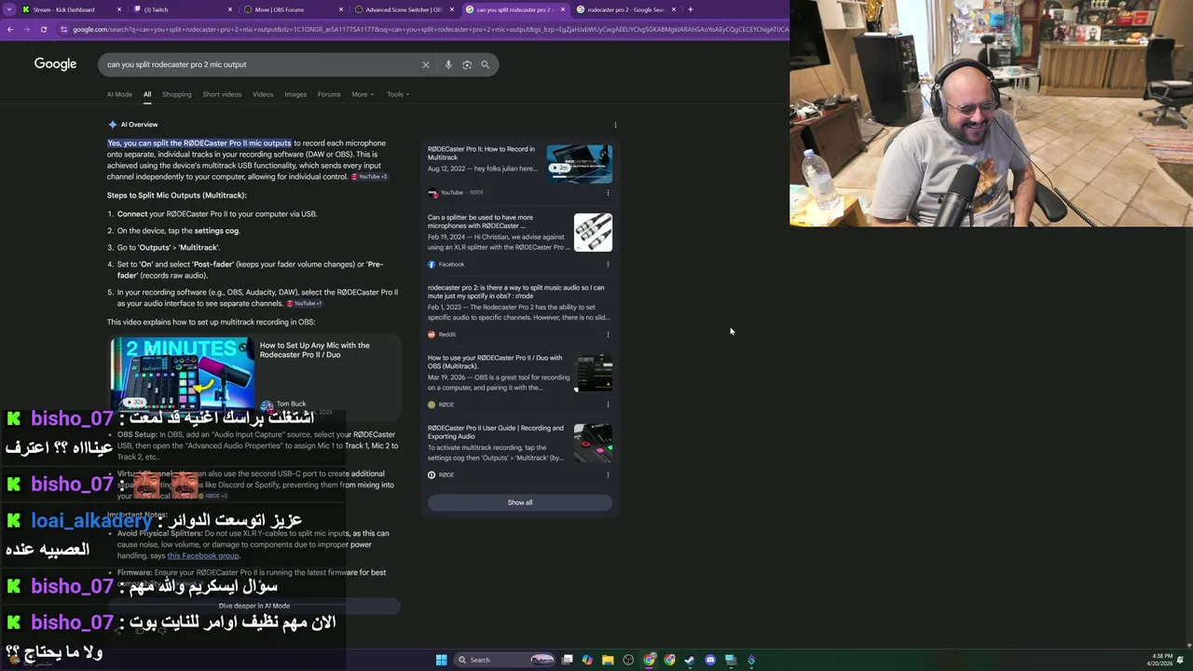
Task: Navigate forward with browser forward arrow
Action: [26, 29]
